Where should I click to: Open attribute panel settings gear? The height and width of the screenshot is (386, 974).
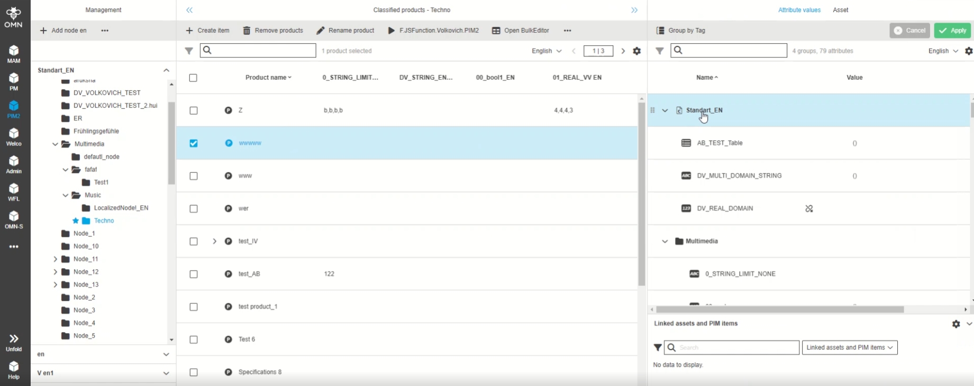pos(969,51)
